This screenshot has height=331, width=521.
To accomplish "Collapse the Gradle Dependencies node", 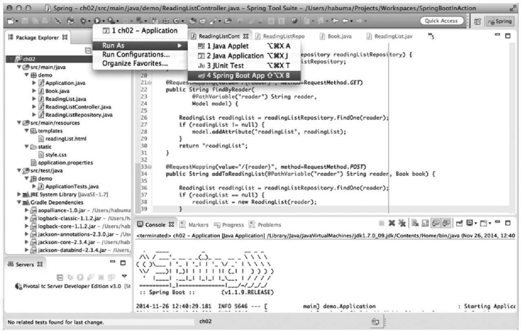I will click(x=19, y=202).
